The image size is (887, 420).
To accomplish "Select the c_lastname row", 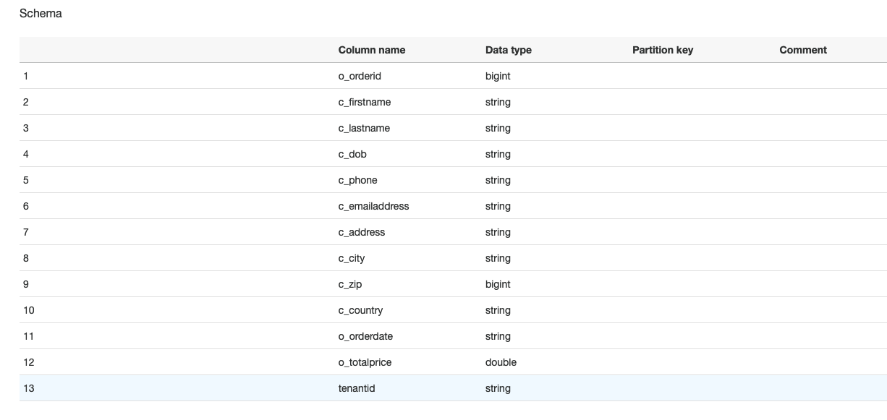I will [x=453, y=128].
